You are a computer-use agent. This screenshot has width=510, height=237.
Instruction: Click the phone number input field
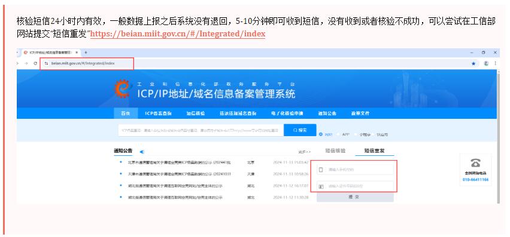click(355, 170)
